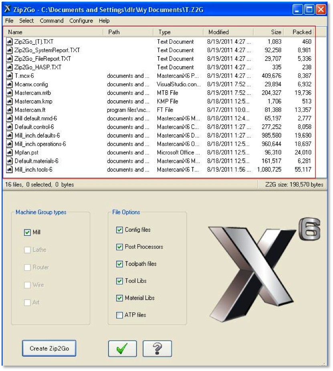The height and width of the screenshot is (371, 333).
Task: Toggle the Post Processors checkbox
Action: (119, 247)
